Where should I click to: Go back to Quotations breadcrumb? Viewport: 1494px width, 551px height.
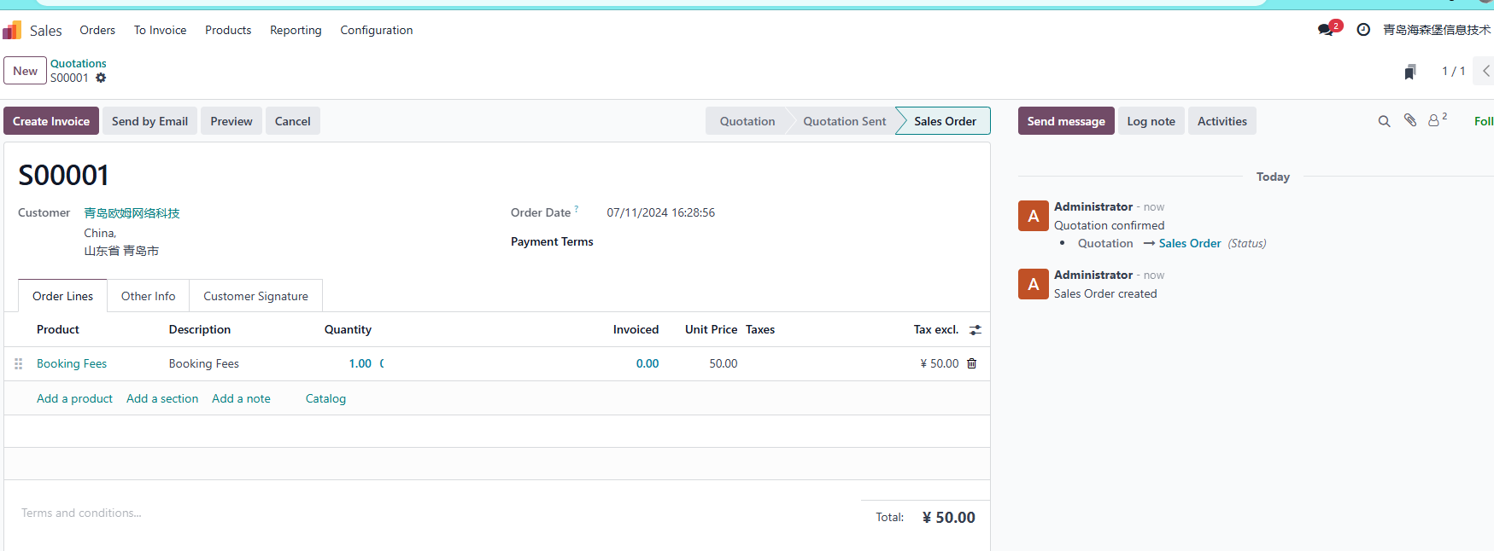coord(79,63)
